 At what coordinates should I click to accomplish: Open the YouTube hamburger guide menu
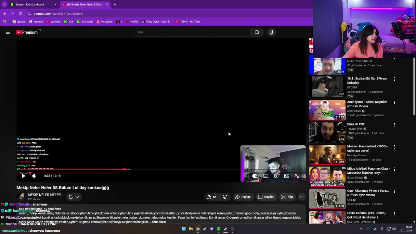[8, 32]
